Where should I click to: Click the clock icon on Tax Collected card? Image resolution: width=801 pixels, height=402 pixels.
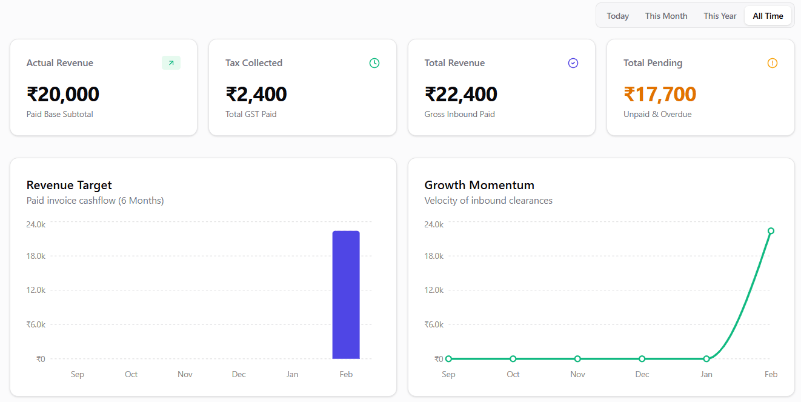point(374,62)
